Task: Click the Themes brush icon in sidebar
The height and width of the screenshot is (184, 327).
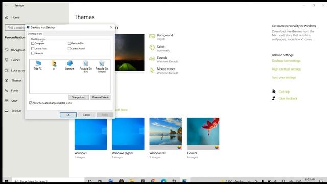Action: [x=7, y=81]
